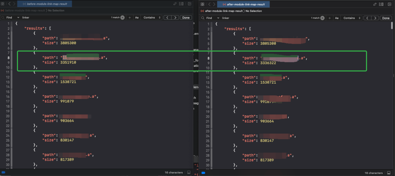The image size is (395, 176).
Task: Click size value 3351910 in before window
Action: [68, 62]
